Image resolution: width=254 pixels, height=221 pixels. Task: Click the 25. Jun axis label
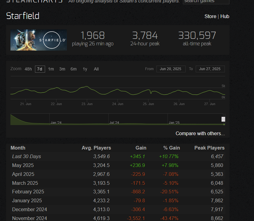(x=148, y=104)
